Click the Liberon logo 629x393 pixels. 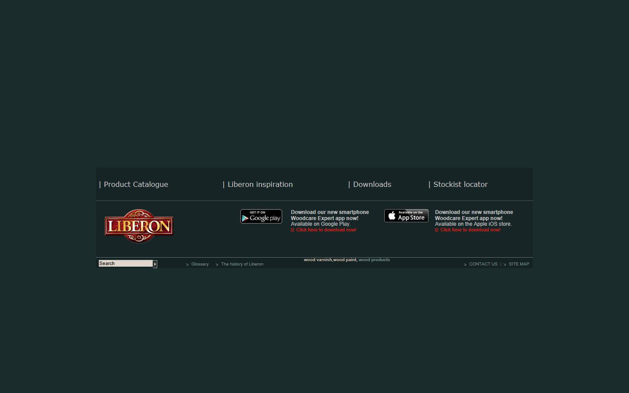[x=139, y=226]
